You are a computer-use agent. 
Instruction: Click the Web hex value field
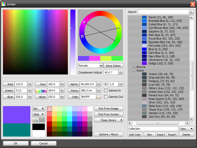(x=88, y=97)
